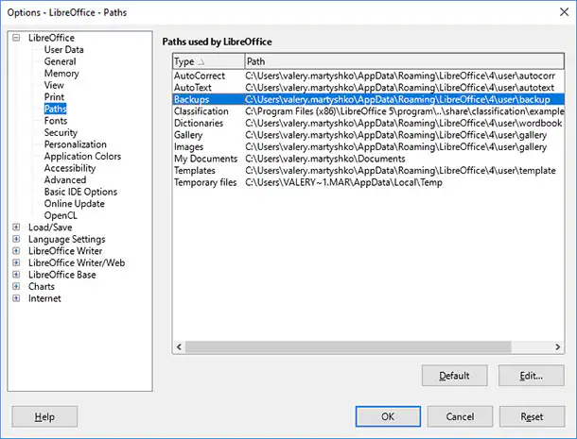
Task: Select the Classification path row
Action: [x=368, y=111]
